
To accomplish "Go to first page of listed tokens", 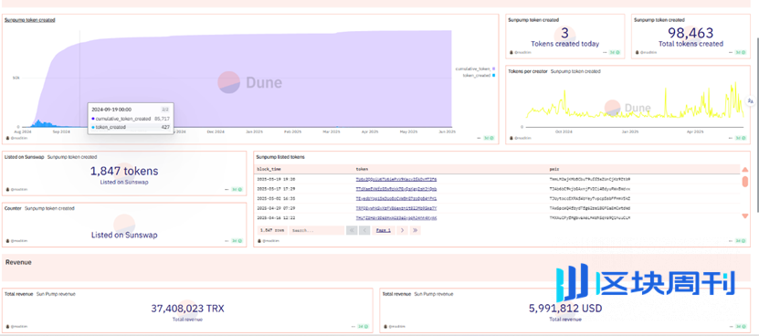I will (x=352, y=230).
